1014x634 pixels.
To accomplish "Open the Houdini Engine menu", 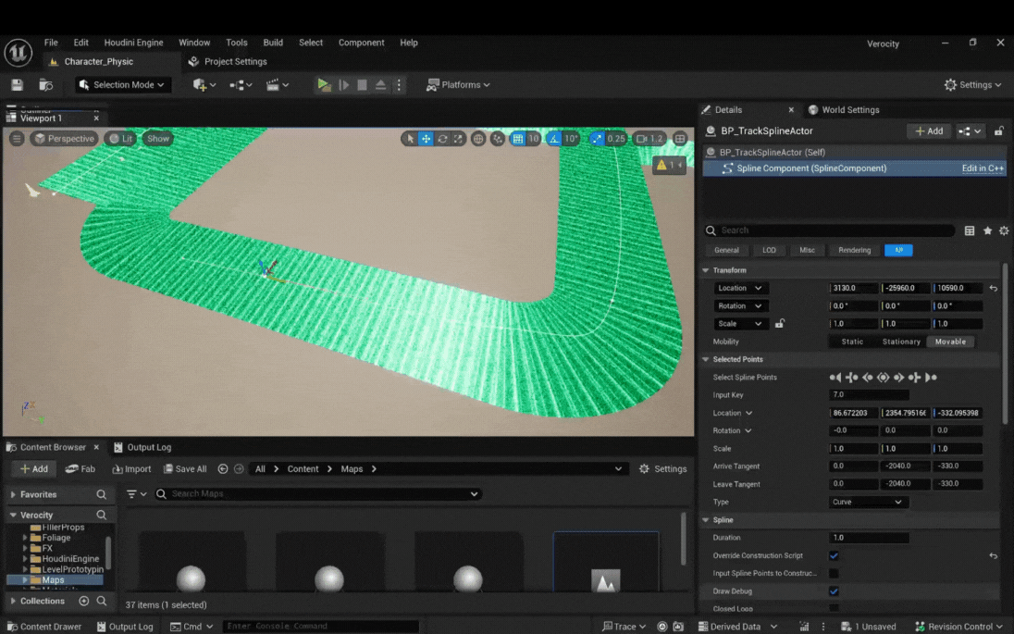I will 133,43.
